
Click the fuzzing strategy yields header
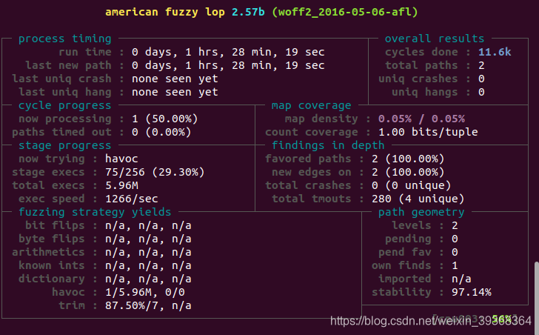95,213
